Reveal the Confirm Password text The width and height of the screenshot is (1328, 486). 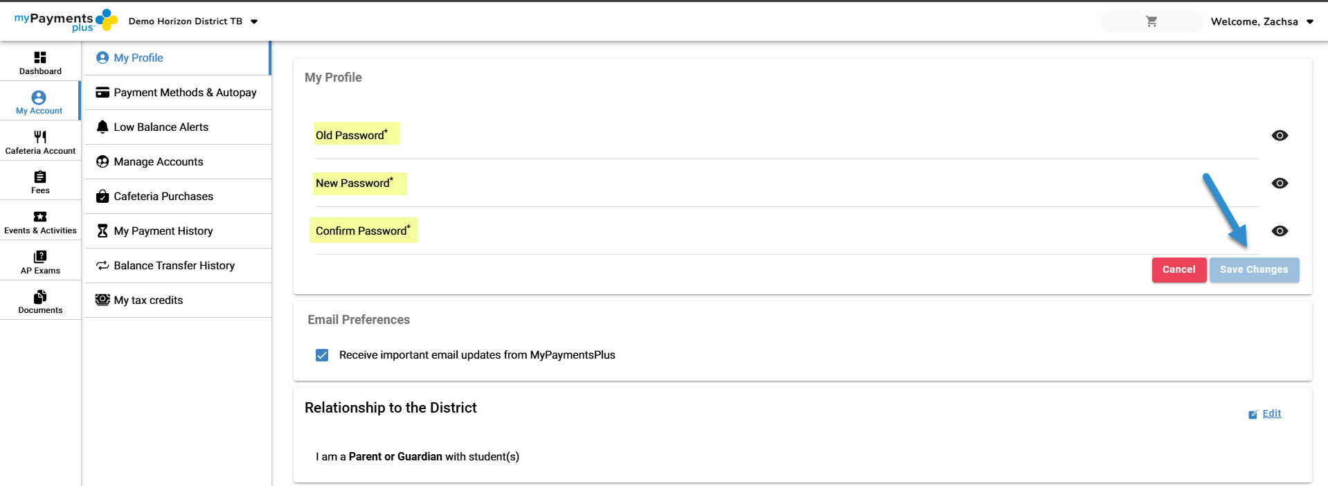coord(1280,231)
